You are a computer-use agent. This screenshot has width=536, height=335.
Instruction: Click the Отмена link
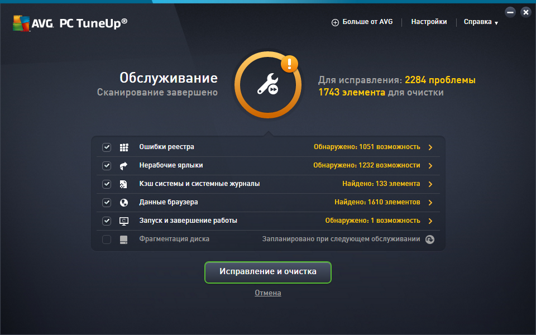point(268,293)
